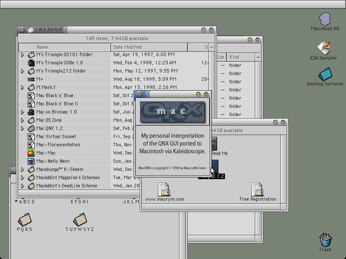
Task: Click the 'Read Me' label in Mac QNX window
Action: pos(220,154)
